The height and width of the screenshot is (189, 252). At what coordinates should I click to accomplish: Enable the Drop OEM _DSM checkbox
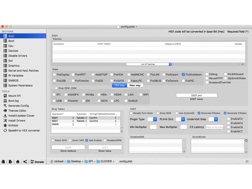click(x=56, y=88)
